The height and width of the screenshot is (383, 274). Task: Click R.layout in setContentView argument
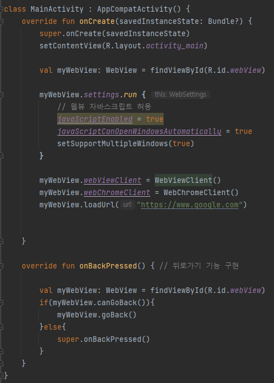123,46
